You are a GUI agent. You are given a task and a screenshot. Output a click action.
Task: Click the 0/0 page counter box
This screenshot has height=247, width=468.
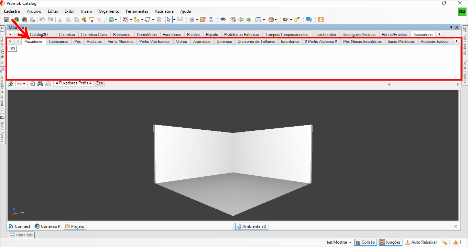click(12, 49)
